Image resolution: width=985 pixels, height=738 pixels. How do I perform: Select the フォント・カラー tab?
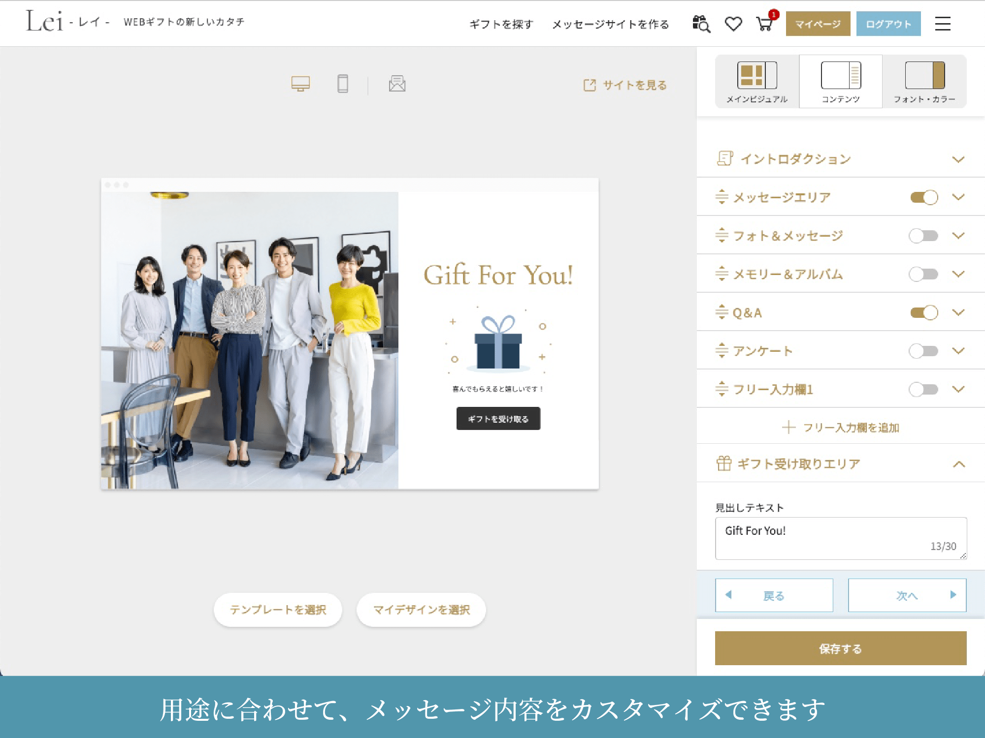pyautogui.click(x=924, y=82)
